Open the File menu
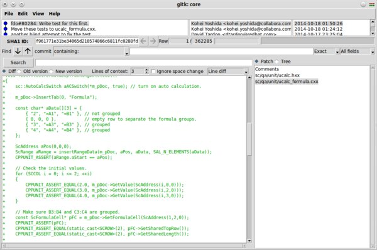 click(9, 14)
